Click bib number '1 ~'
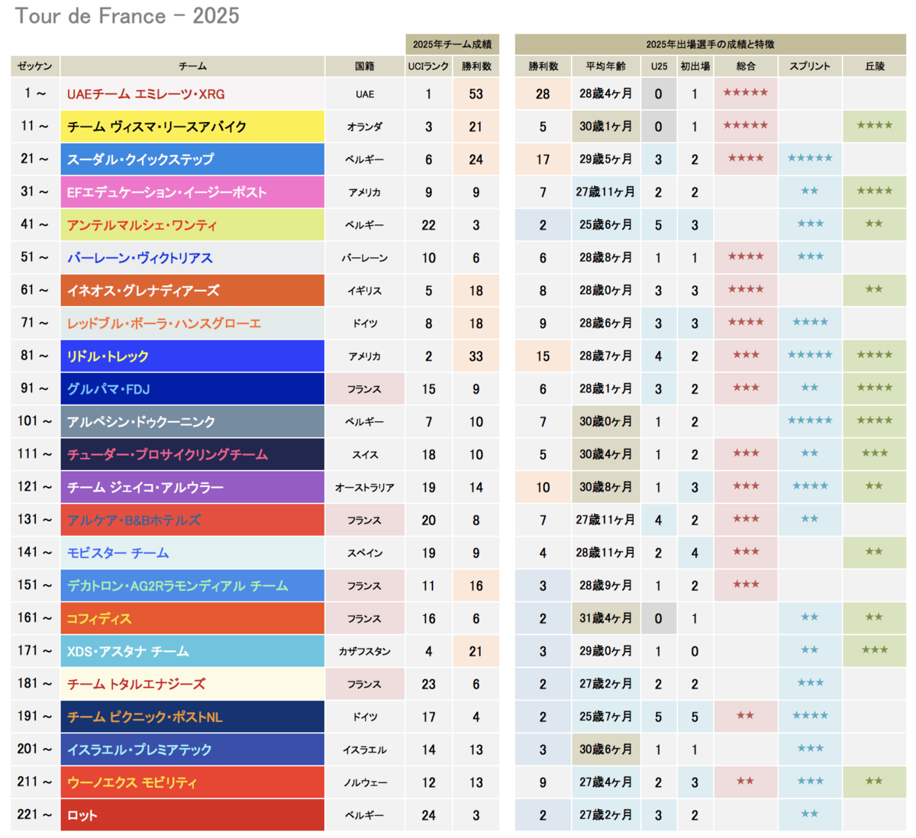Image resolution: width=916 pixels, height=838 pixels. click(35, 94)
